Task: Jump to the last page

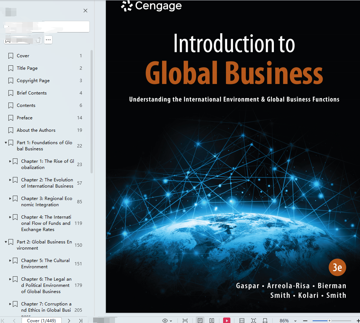Action: pos(81,320)
